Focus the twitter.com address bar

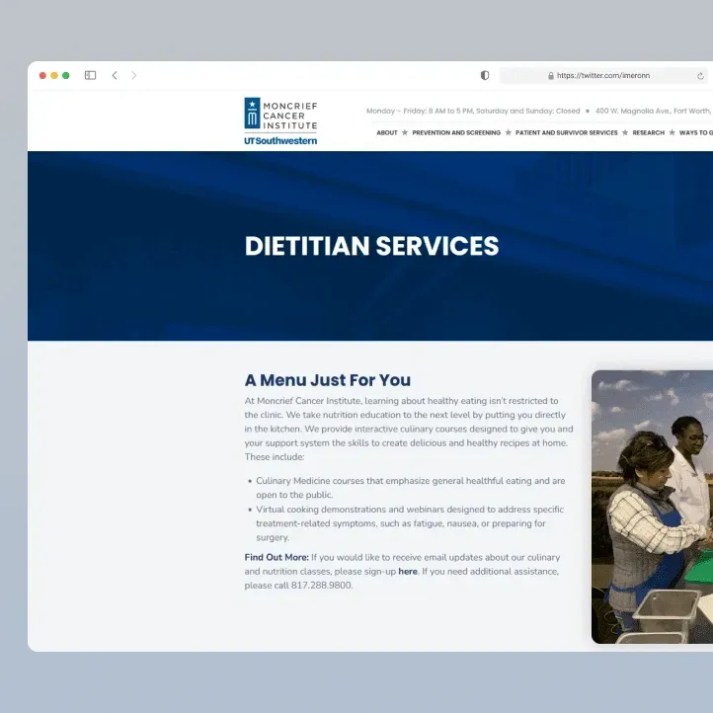[x=603, y=75]
